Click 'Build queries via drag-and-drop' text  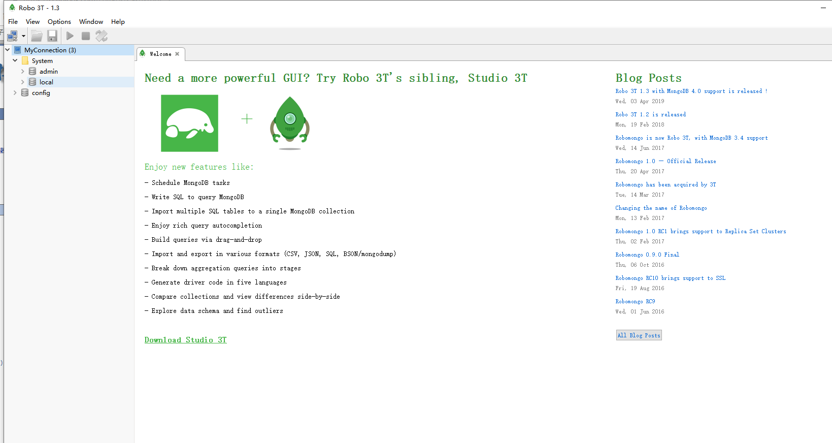pos(207,240)
